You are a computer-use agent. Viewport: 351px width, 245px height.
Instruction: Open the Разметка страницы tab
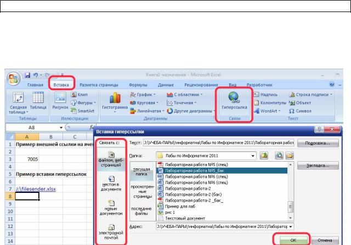pos(99,85)
